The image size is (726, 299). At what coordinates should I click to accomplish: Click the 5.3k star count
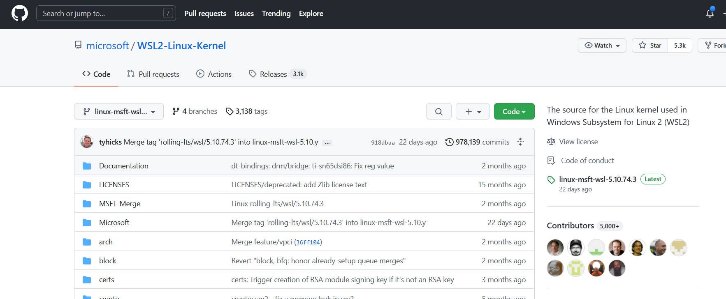680,45
